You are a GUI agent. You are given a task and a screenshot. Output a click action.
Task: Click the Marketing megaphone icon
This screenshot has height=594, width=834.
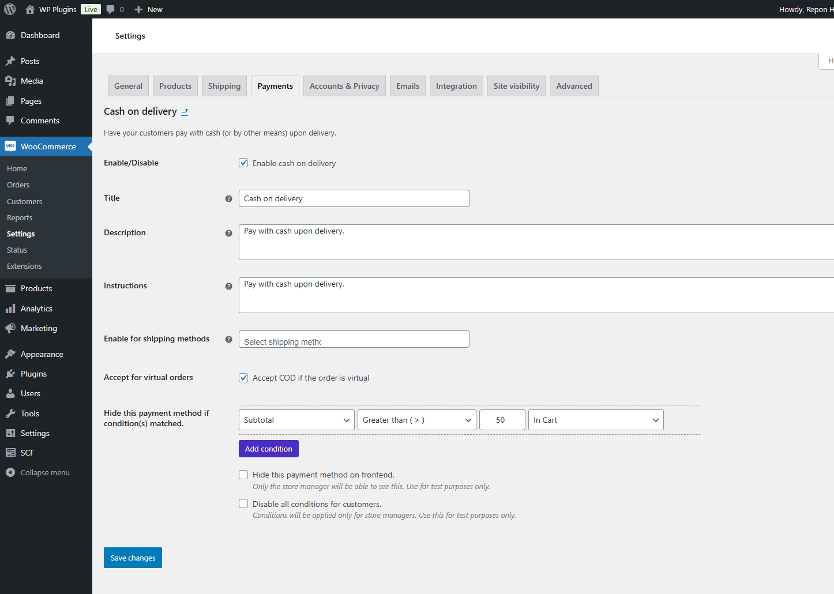[10, 328]
